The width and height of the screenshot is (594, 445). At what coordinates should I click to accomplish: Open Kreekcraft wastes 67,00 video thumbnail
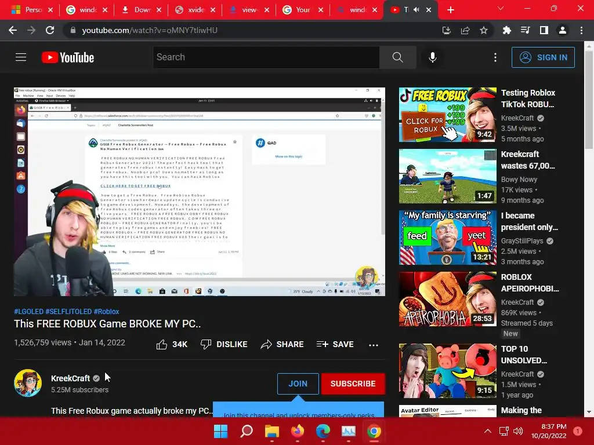[x=447, y=176]
